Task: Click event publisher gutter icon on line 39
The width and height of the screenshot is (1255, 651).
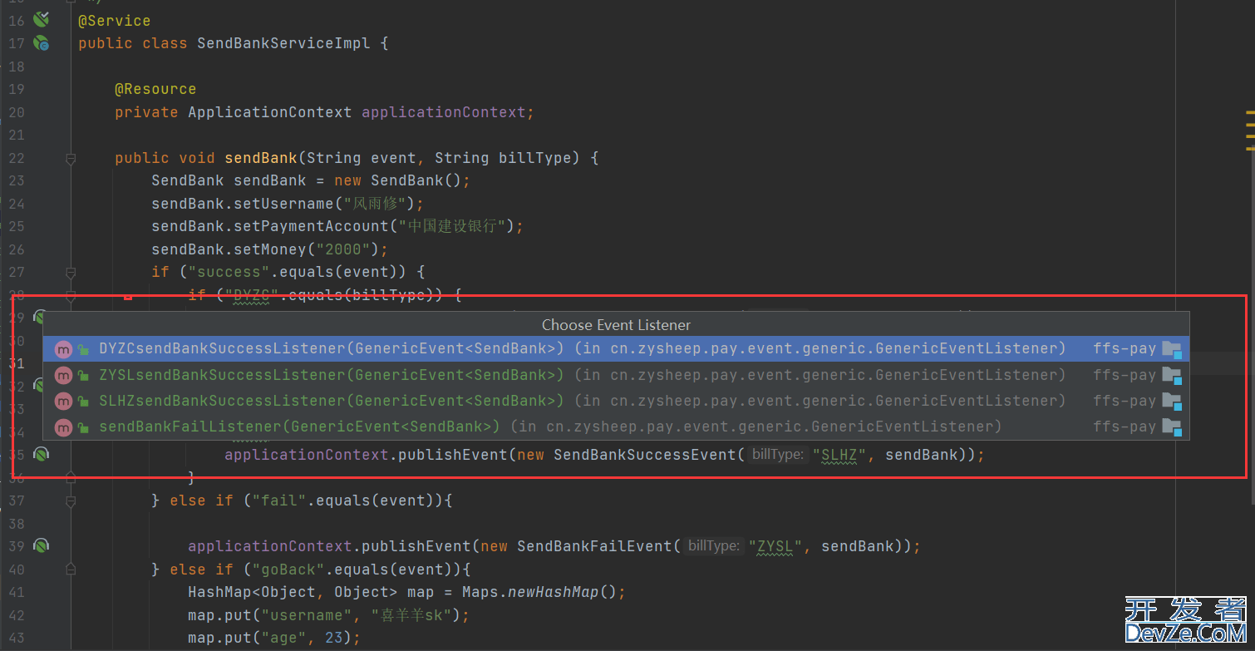Action: point(41,545)
